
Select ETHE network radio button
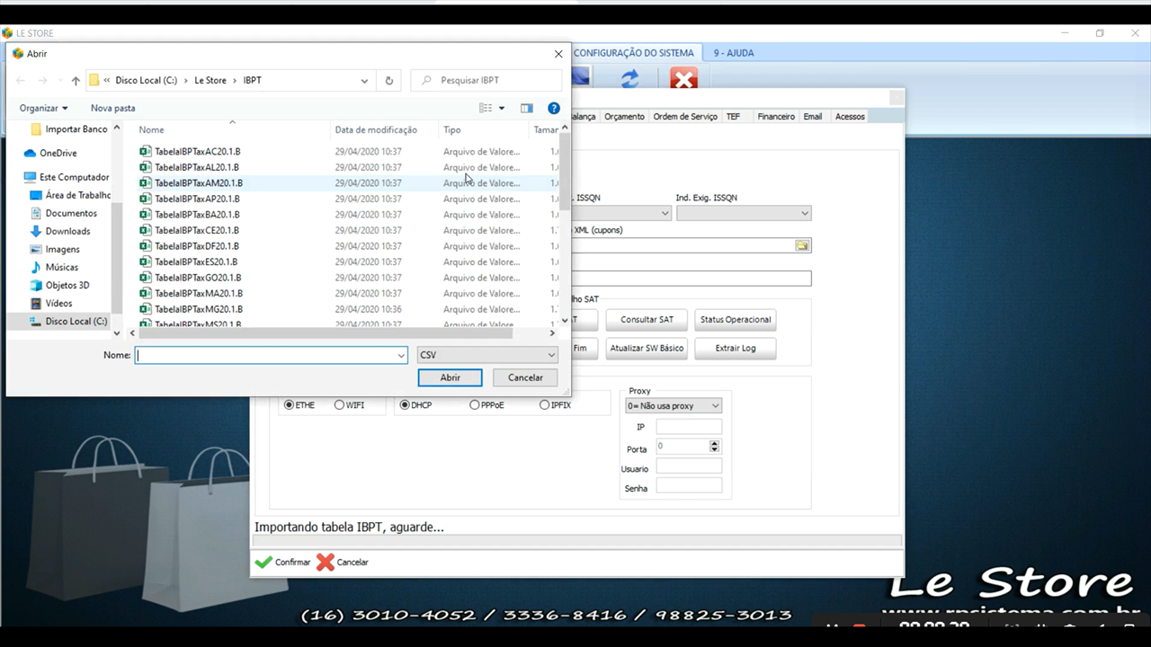(289, 405)
